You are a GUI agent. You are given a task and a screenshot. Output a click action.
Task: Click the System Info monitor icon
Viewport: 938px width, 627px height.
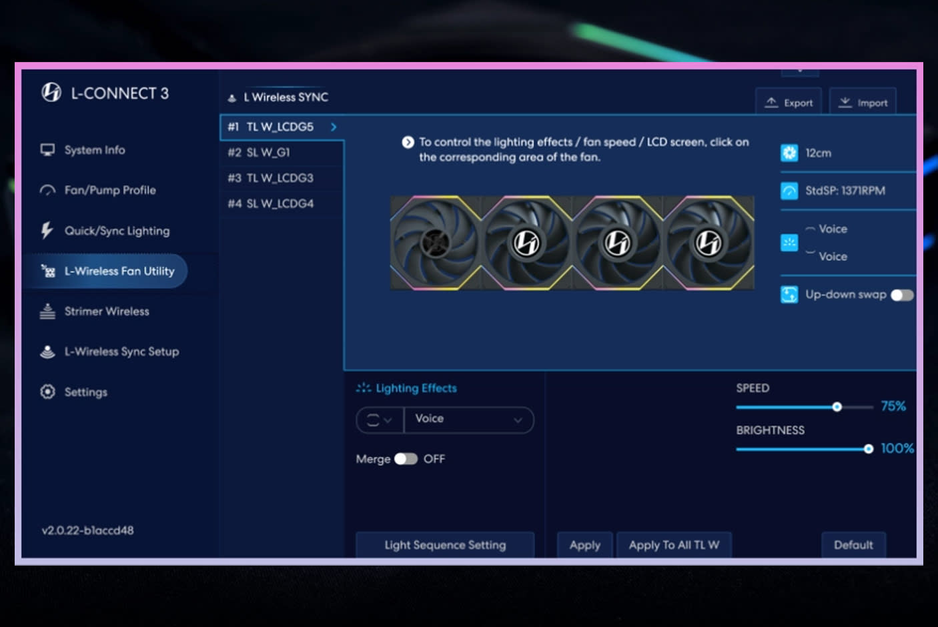47,150
